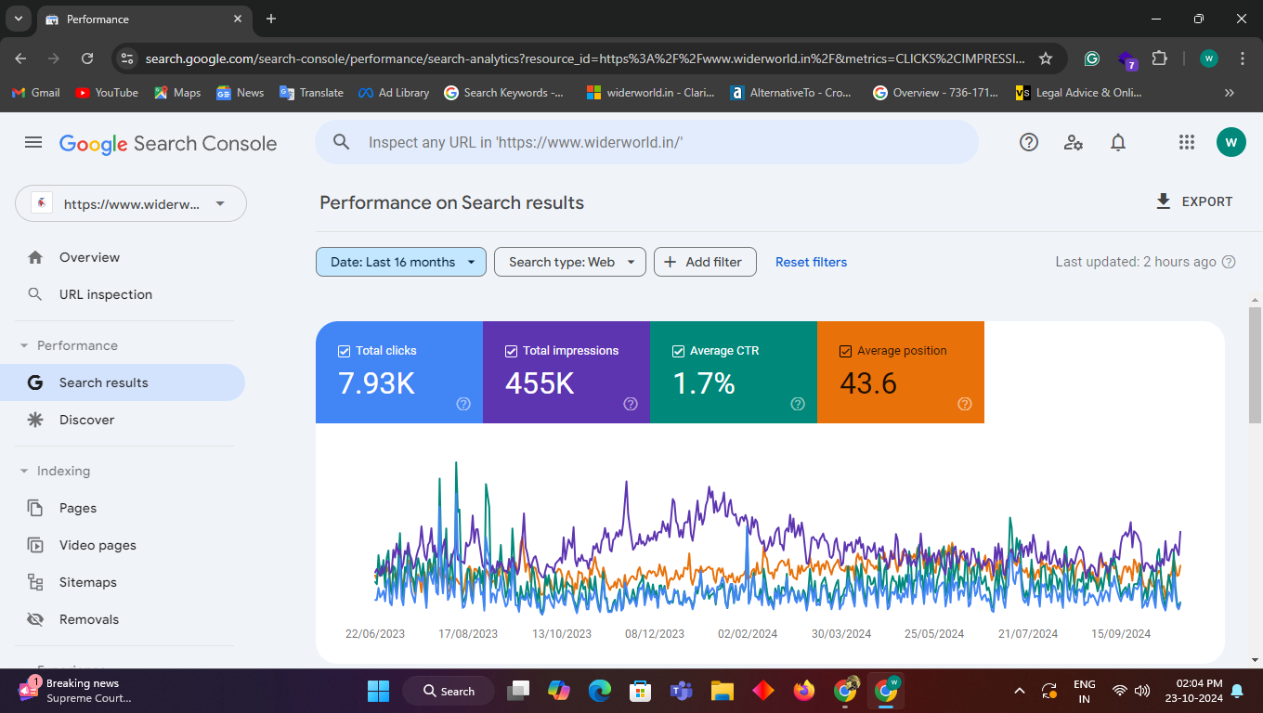Open the property selector dropdown
Viewport: 1263px width, 713px height.
click(x=131, y=204)
